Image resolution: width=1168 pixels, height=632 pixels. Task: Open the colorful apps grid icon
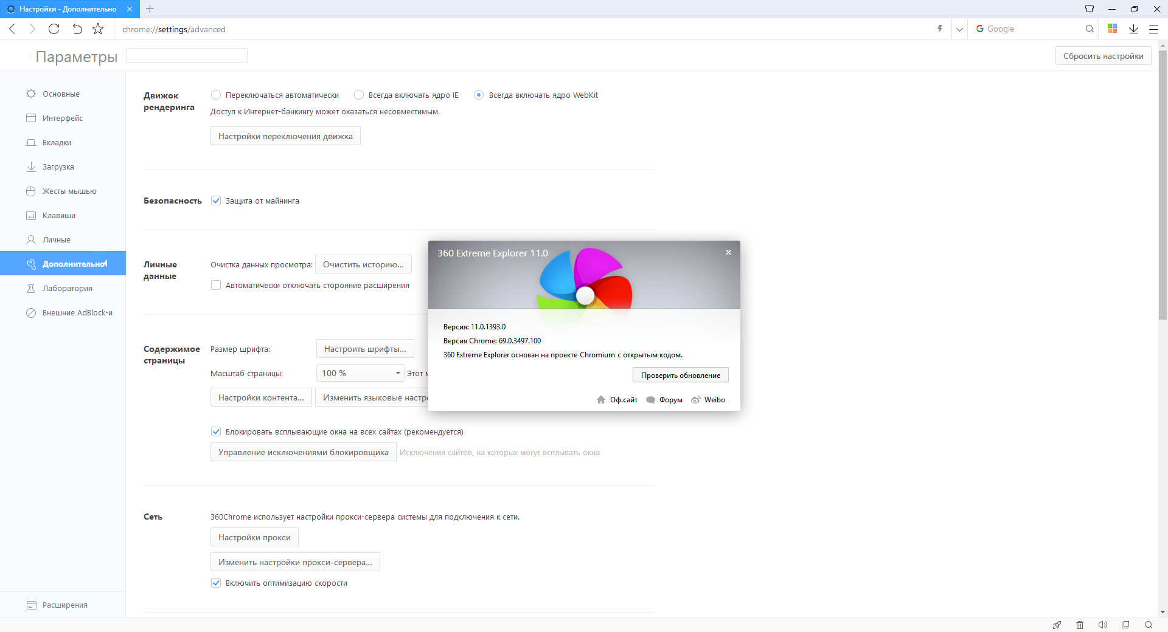click(1112, 29)
